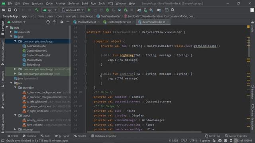The image size is (255, 143).
Task: Click the Save All toolbar icon
Action: pyautogui.click(x=10, y=10)
